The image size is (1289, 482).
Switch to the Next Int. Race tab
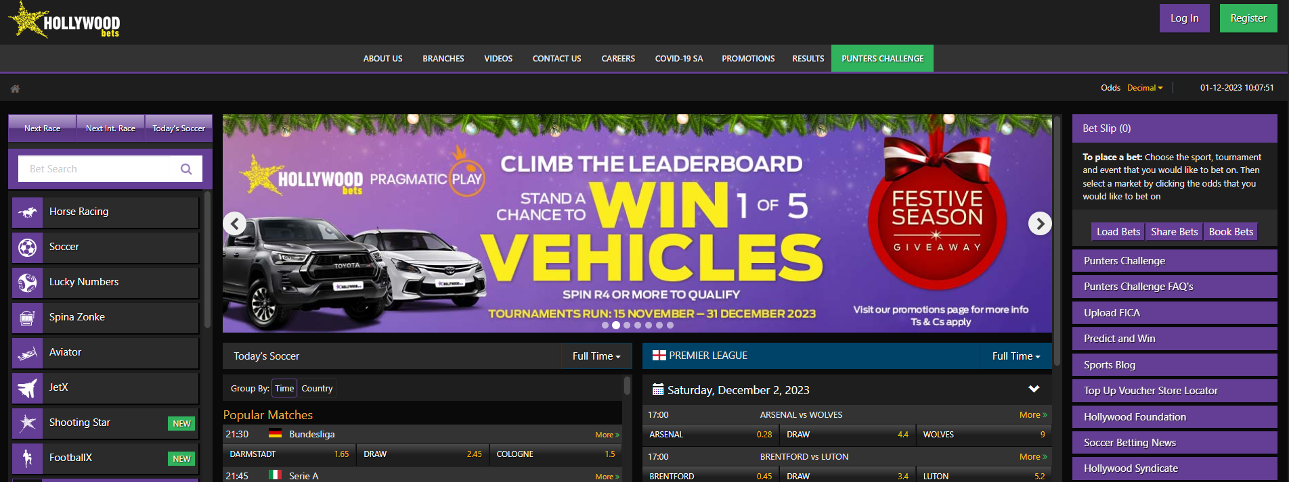click(110, 128)
